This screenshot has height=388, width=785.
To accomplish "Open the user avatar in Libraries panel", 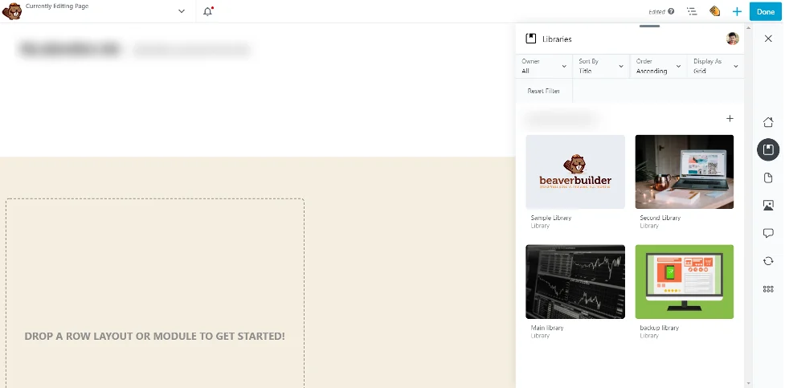I will 733,39.
